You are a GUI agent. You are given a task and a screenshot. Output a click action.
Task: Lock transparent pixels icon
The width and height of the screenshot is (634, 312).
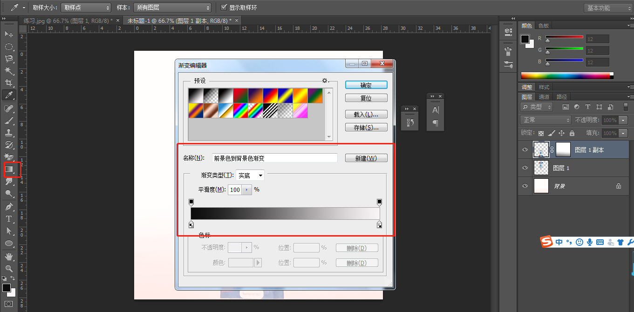coord(541,133)
